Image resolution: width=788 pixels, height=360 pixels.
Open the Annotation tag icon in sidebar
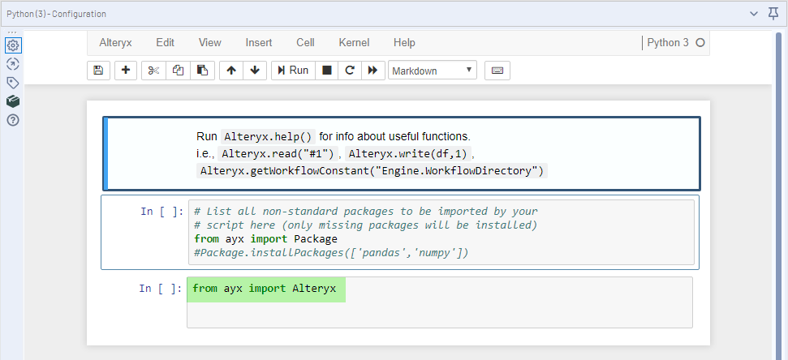click(13, 83)
